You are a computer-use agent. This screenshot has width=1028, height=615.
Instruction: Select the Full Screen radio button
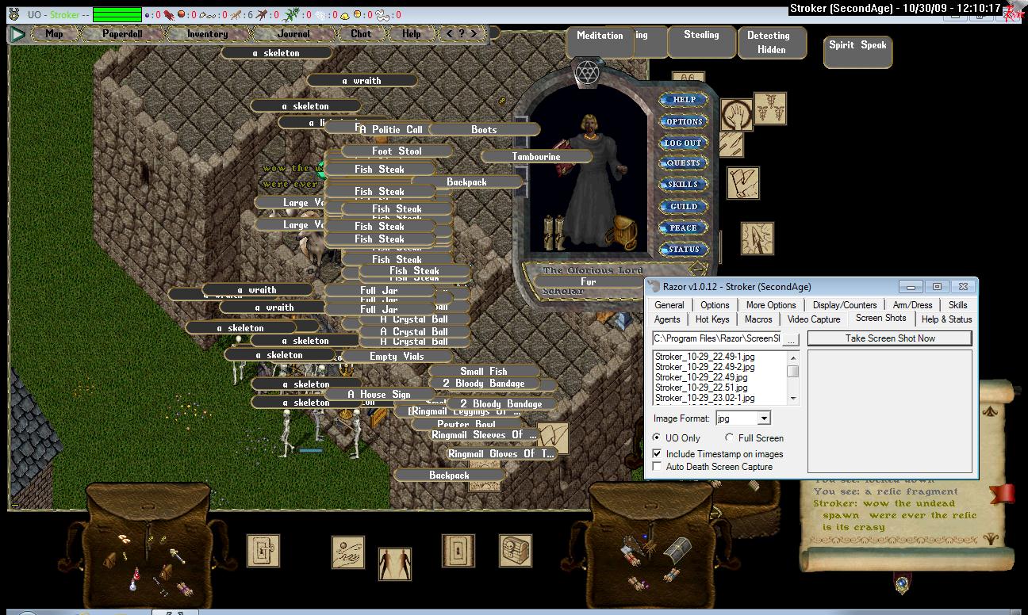tap(729, 437)
